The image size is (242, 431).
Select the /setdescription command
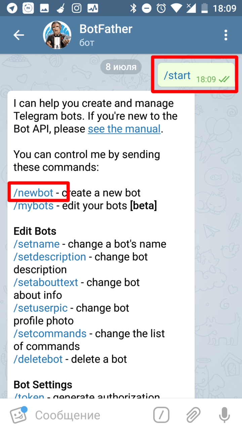click(x=50, y=257)
